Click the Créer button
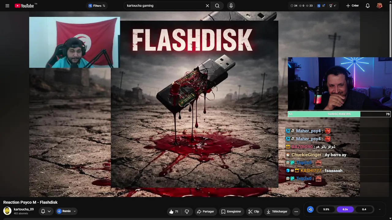 point(352,6)
